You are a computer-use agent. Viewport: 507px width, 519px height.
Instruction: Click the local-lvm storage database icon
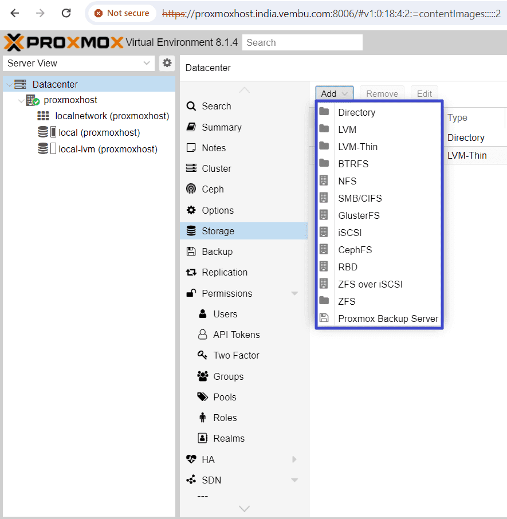(43, 148)
